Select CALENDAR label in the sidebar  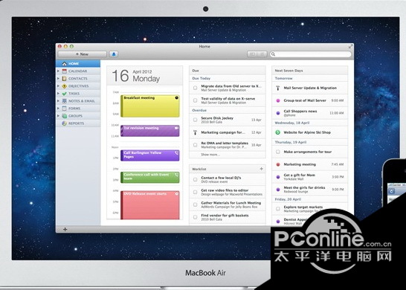click(x=77, y=71)
